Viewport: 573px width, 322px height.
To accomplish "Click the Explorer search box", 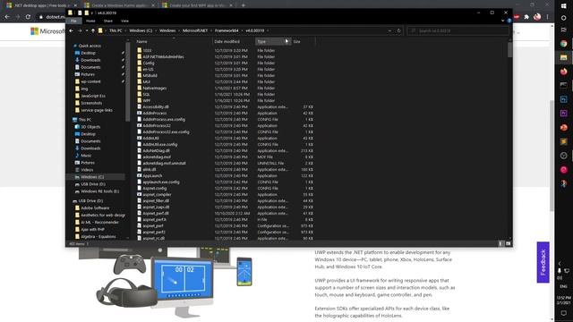I will coord(458,30).
